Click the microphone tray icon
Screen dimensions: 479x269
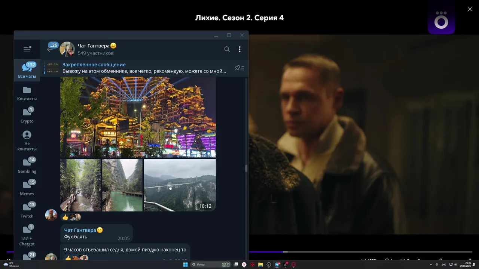coord(437,265)
